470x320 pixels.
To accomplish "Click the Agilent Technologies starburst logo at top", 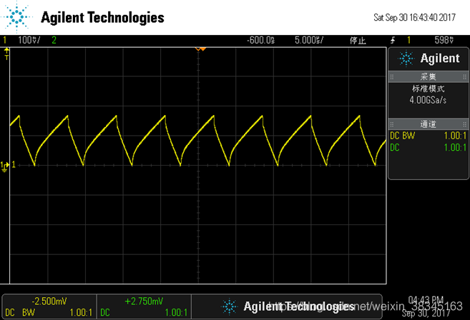I will pos(16,16).
